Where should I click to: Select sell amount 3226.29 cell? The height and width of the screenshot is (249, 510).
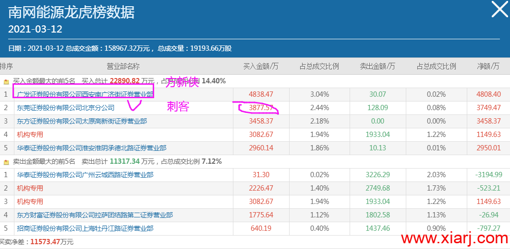click(x=377, y=175)
